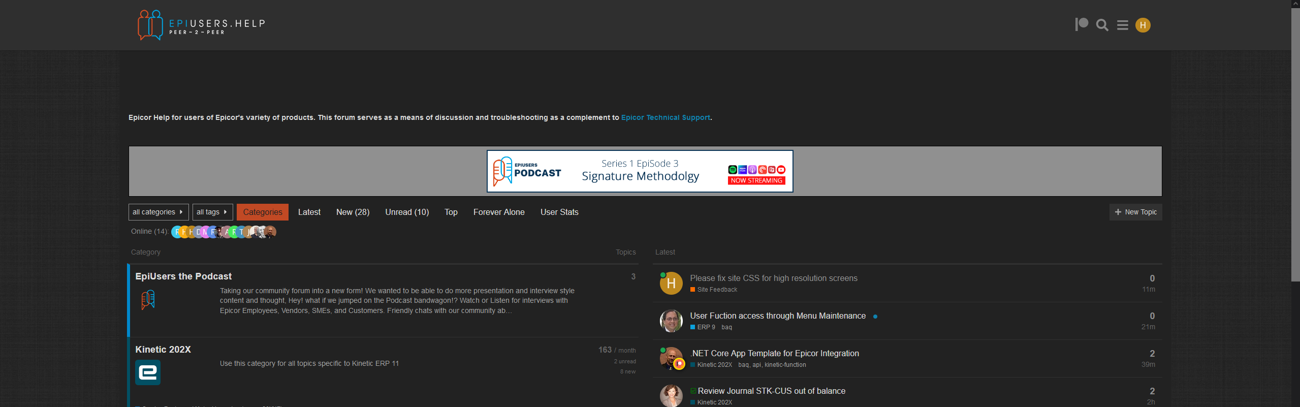Open the EpiUsers Podcast banner
The image size is (1300, 407).
tap(640, 171)
